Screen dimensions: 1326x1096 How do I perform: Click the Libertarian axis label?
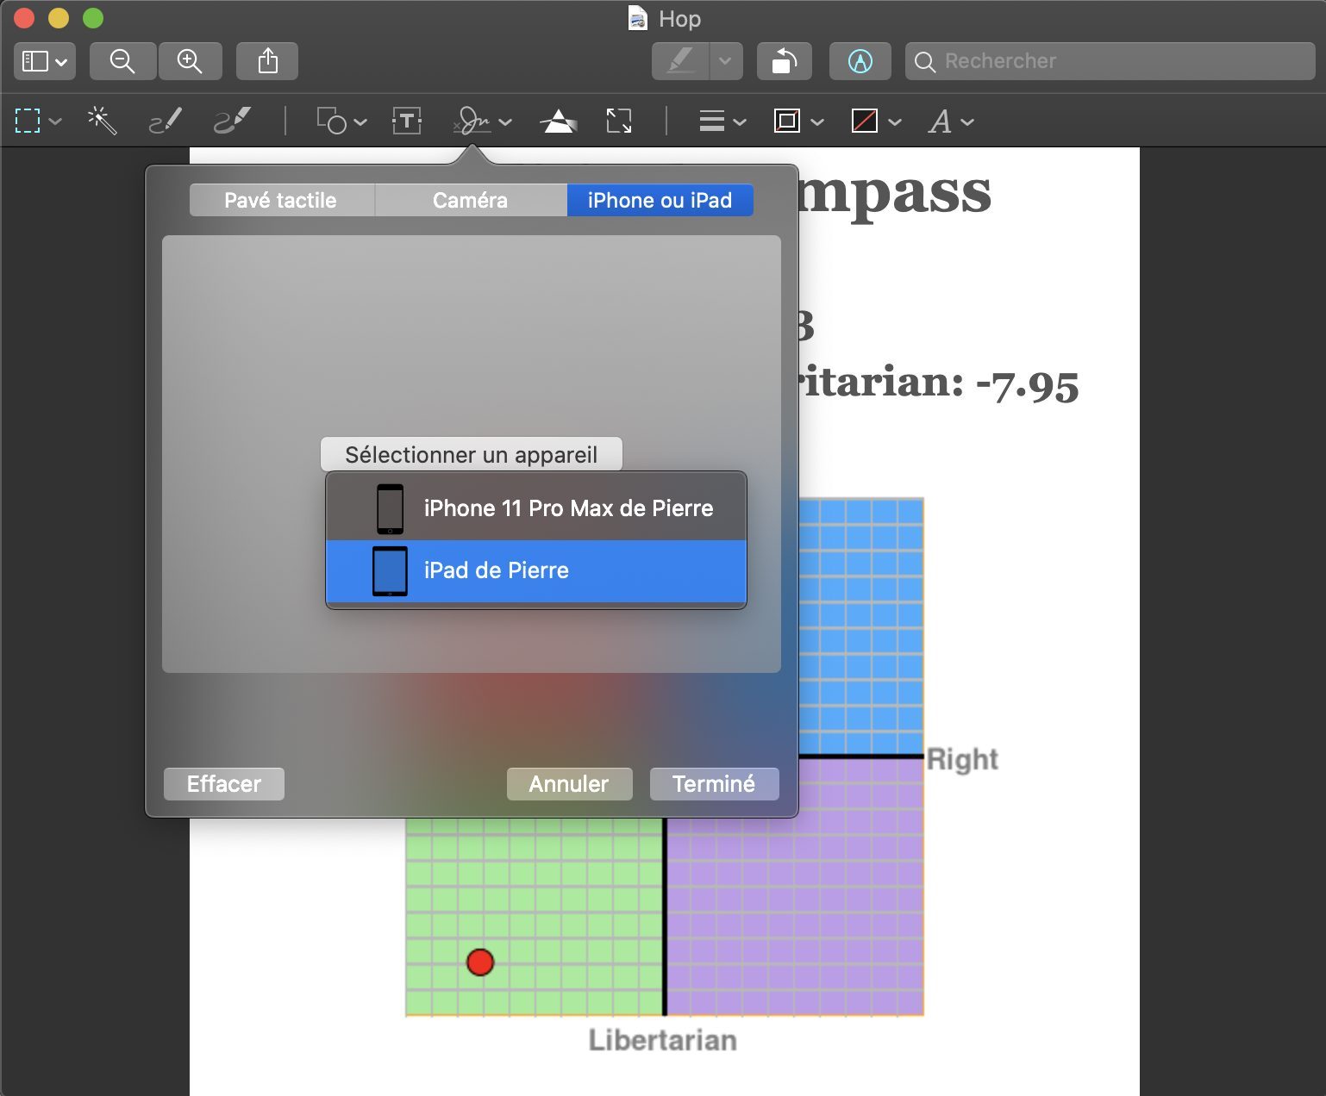click(662, 1040)
